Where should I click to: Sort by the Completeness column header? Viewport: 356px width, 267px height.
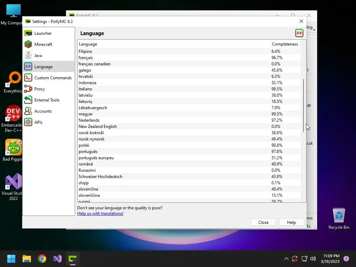285,44
